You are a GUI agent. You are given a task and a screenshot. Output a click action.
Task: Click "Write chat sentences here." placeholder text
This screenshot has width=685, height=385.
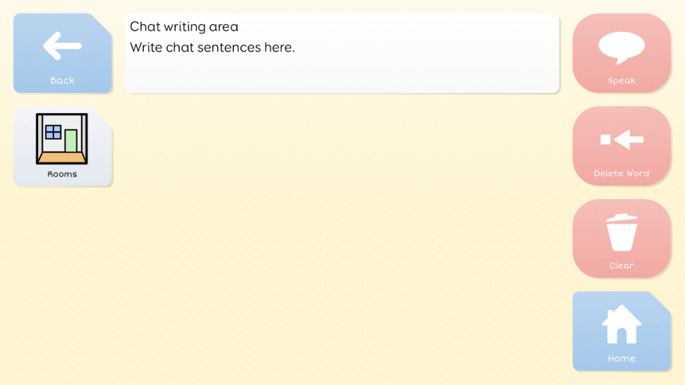[x=212, y=47]
